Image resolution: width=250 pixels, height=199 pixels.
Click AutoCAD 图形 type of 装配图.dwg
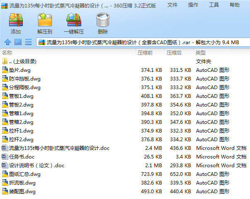213,192
